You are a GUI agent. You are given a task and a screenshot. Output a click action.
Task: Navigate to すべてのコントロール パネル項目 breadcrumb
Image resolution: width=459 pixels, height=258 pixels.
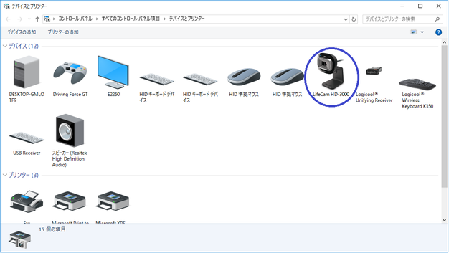click(131, 19)
